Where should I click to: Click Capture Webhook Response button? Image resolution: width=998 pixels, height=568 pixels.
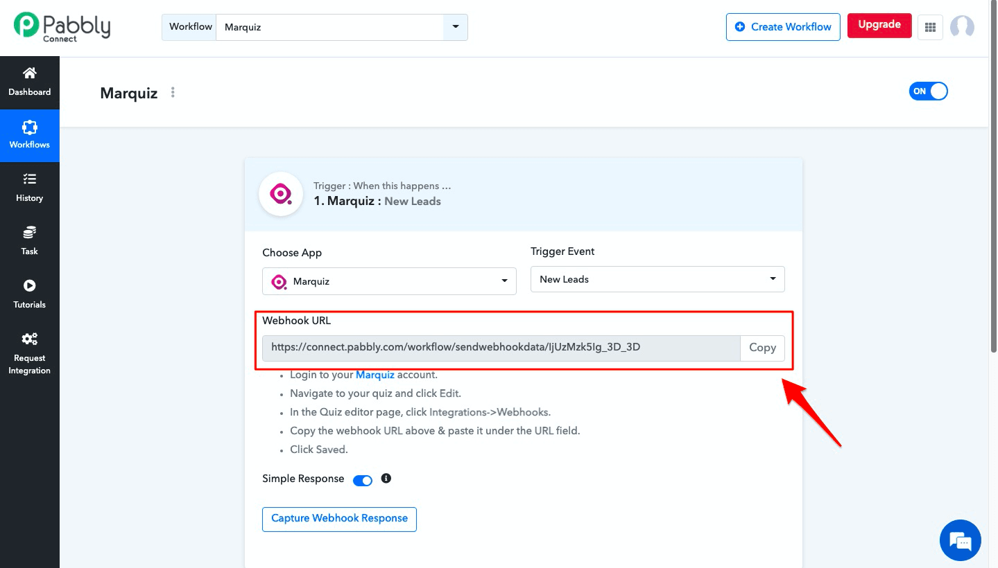(x=339, y=519)
